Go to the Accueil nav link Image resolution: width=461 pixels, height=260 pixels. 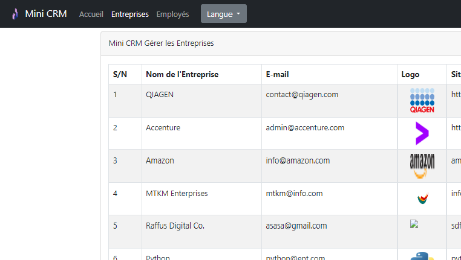coord(91,14)
